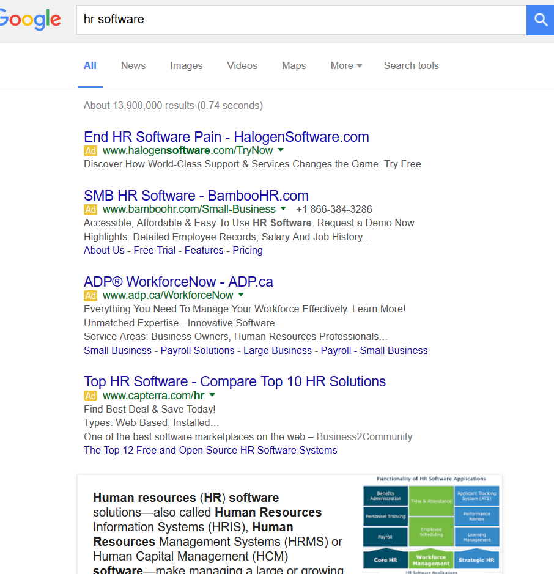Image resolution: width=554 pixels, height=574 pixels.
Task: Switch to the News tab
Action: [133, 66]
